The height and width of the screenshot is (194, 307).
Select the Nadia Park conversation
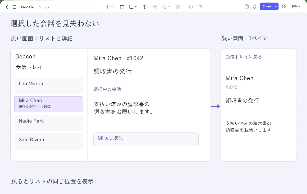tap(49, 123)
